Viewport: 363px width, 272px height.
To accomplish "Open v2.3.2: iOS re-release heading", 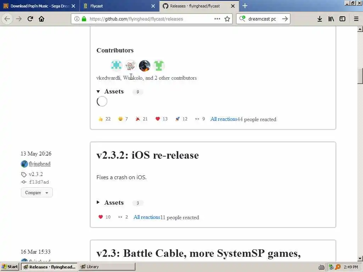I will (x=147, y=155).
